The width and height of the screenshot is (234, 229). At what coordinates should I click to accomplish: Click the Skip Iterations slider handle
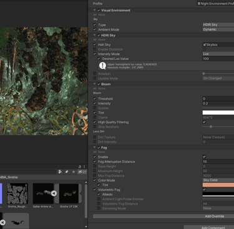211,126
